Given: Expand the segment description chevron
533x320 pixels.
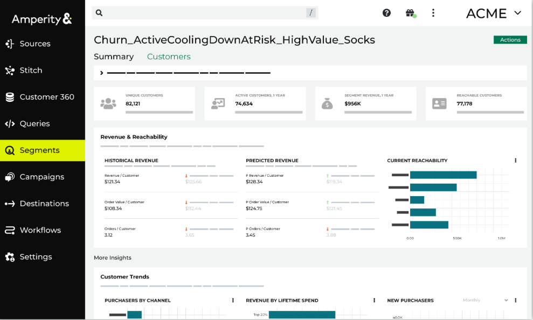Looking at the screenshot, I should 102,73.
